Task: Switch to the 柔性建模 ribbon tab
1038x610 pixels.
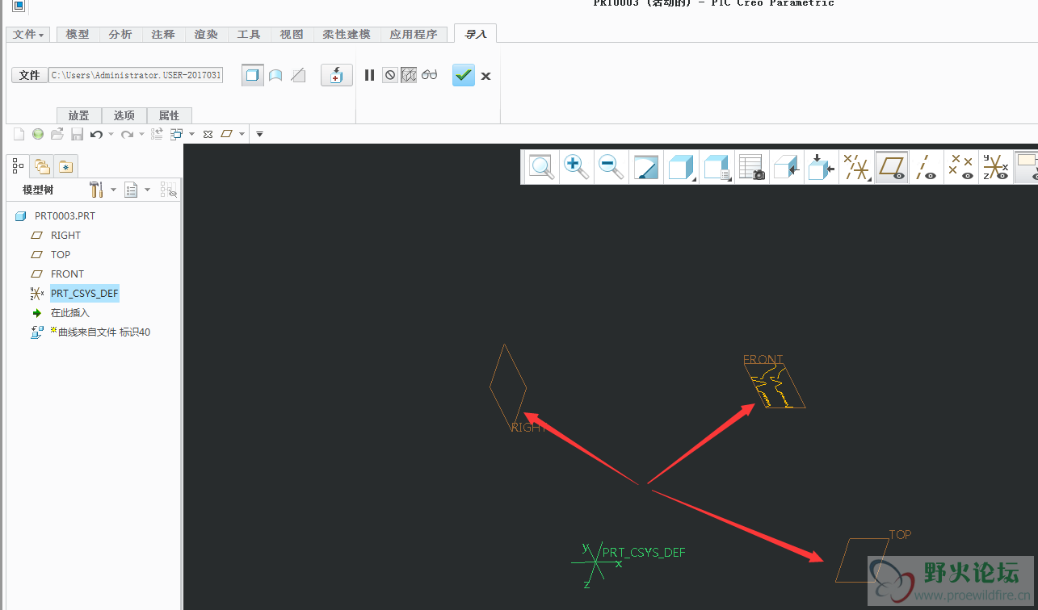Action: 347,35
